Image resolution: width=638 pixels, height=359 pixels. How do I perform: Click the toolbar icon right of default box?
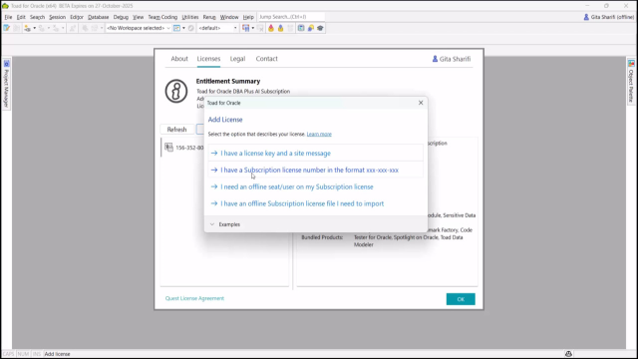246,28
